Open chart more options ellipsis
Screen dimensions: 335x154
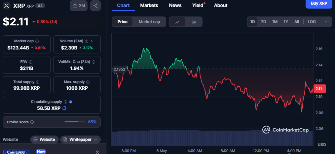coord(327,22)
